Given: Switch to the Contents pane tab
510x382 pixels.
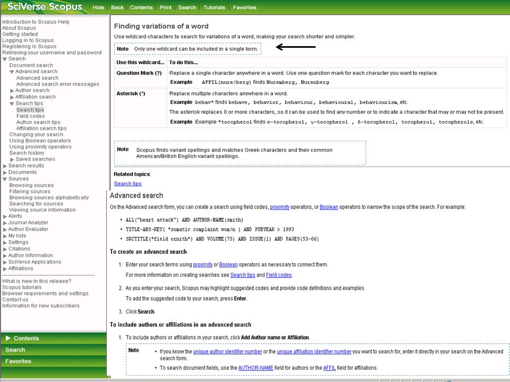Looking at the screenshot, I should tap(54, 338).
